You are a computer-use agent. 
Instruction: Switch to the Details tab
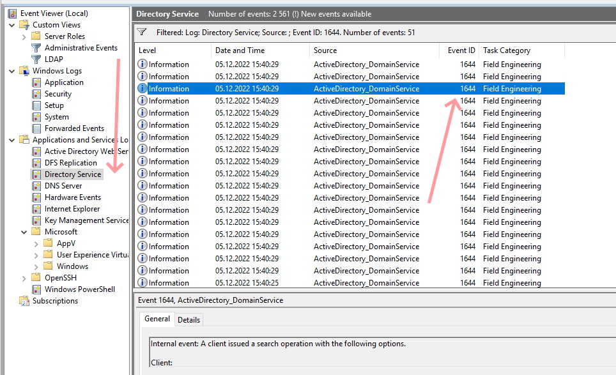tap(189, 320)
